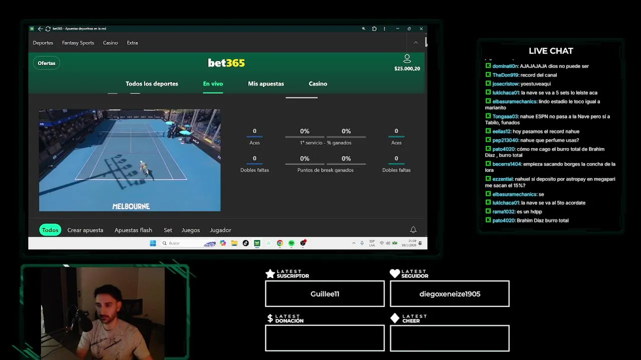Image resolution: width=641 pixels, height=360 pixels.
Task: Show hidden tray icons chevron
Action: (x=354, y=243)
